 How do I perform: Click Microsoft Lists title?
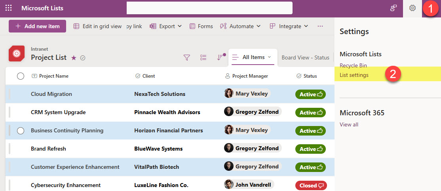click(x=42, y=8)
